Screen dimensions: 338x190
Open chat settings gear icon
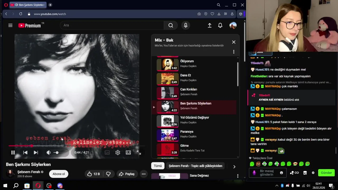313,173
